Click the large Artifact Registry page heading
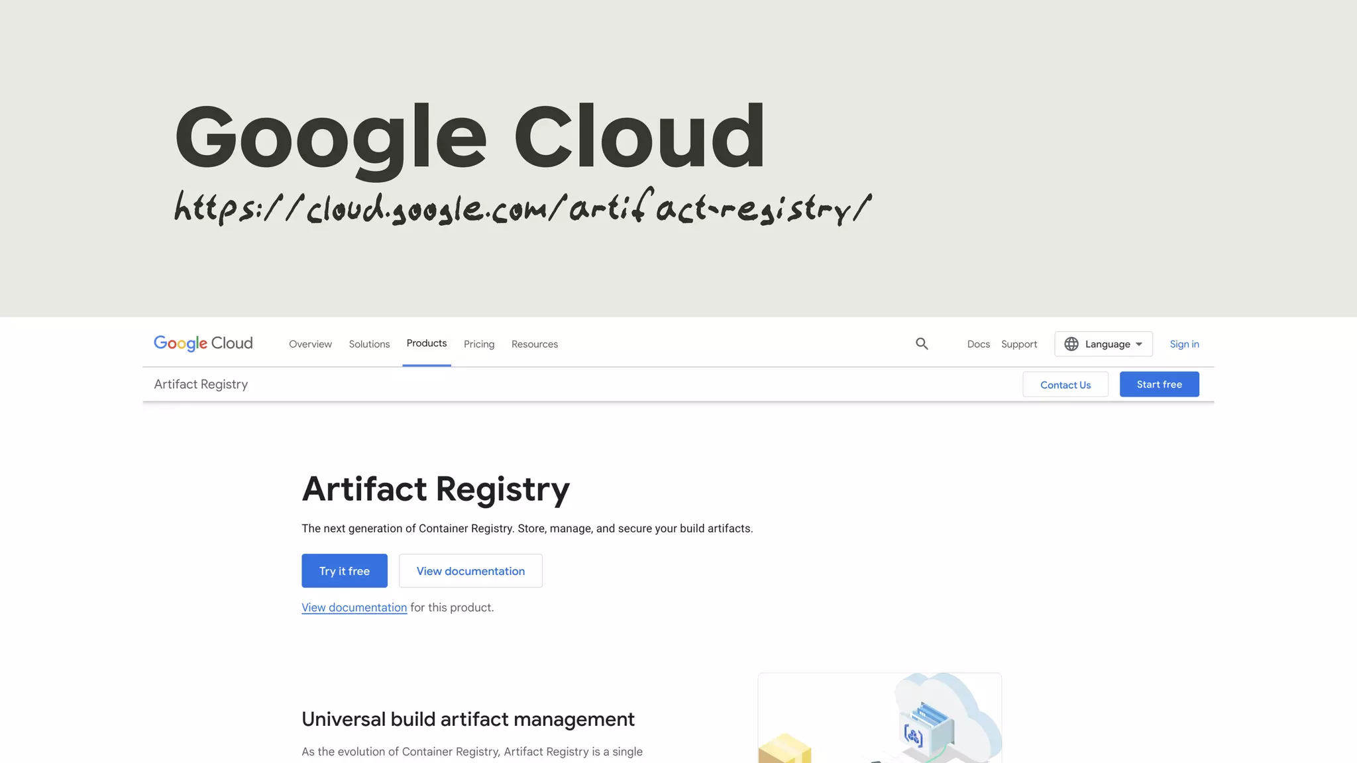1357x763 pixels. click(435, 489)
